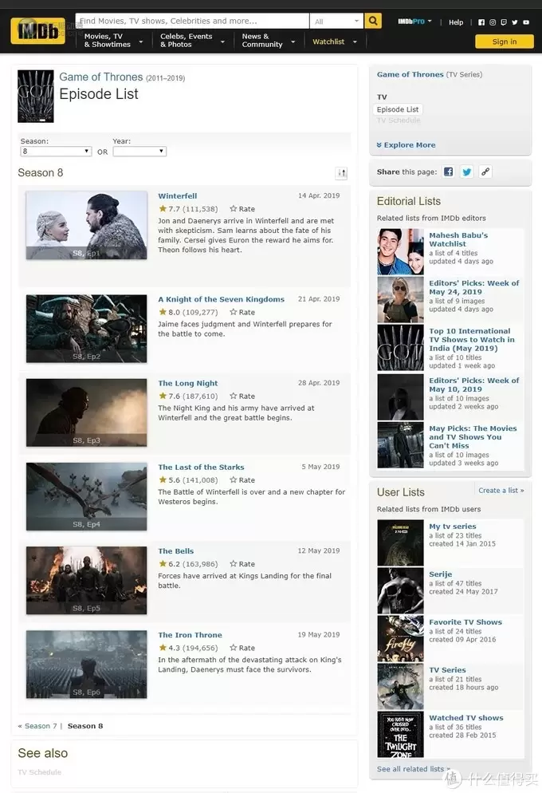Image resolution: width=542 pixels, height=793 pixels.
Task: Open Editors' Picks: Week of May 24
Action: tap(473, 287)
